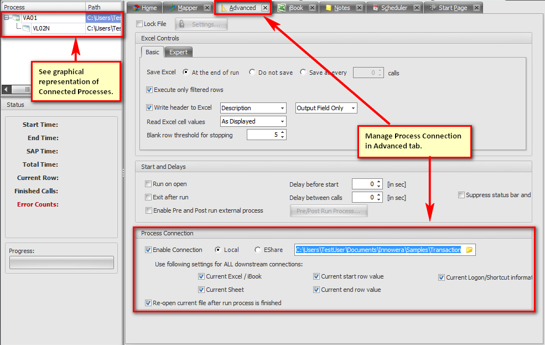
Task: Toggle the Run on open checkbox
Action: [148, 184]
